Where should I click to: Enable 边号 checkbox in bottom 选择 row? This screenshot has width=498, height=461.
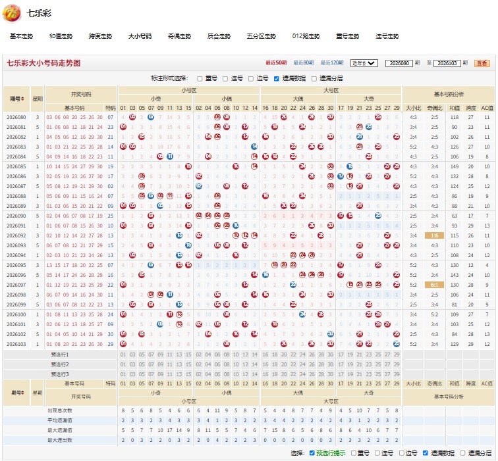401,453
